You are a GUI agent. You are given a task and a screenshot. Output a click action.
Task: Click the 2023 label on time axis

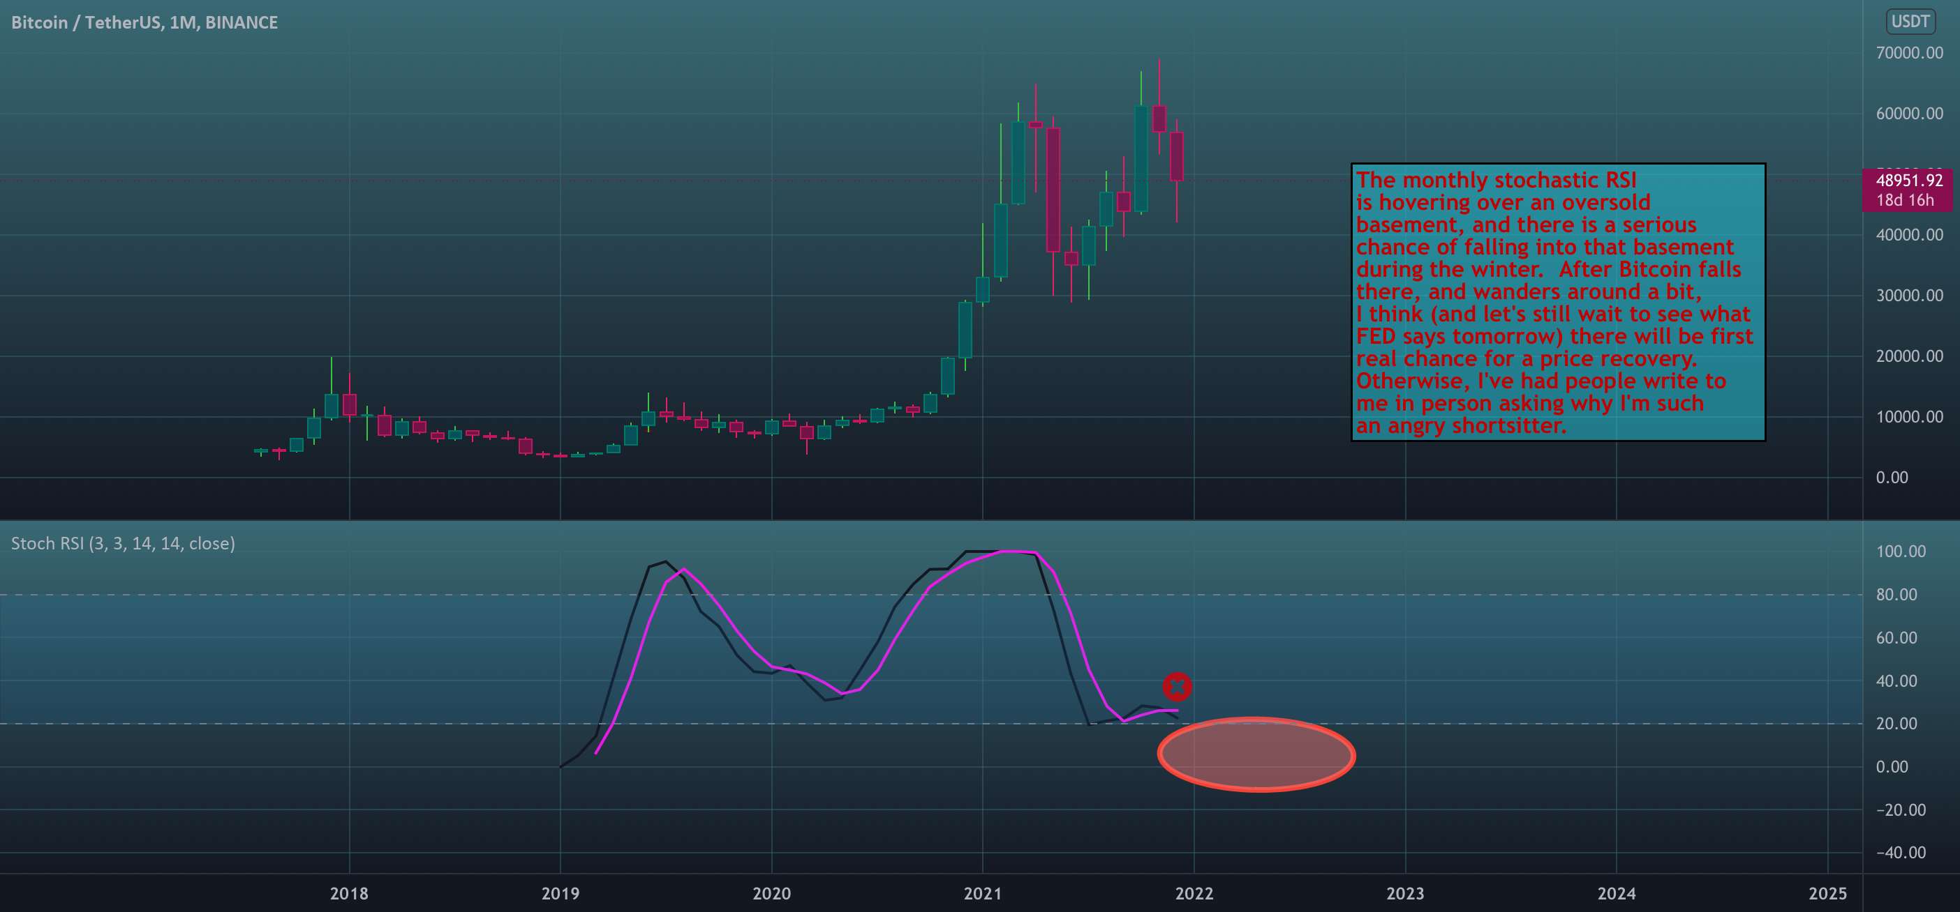(1405, 894)
